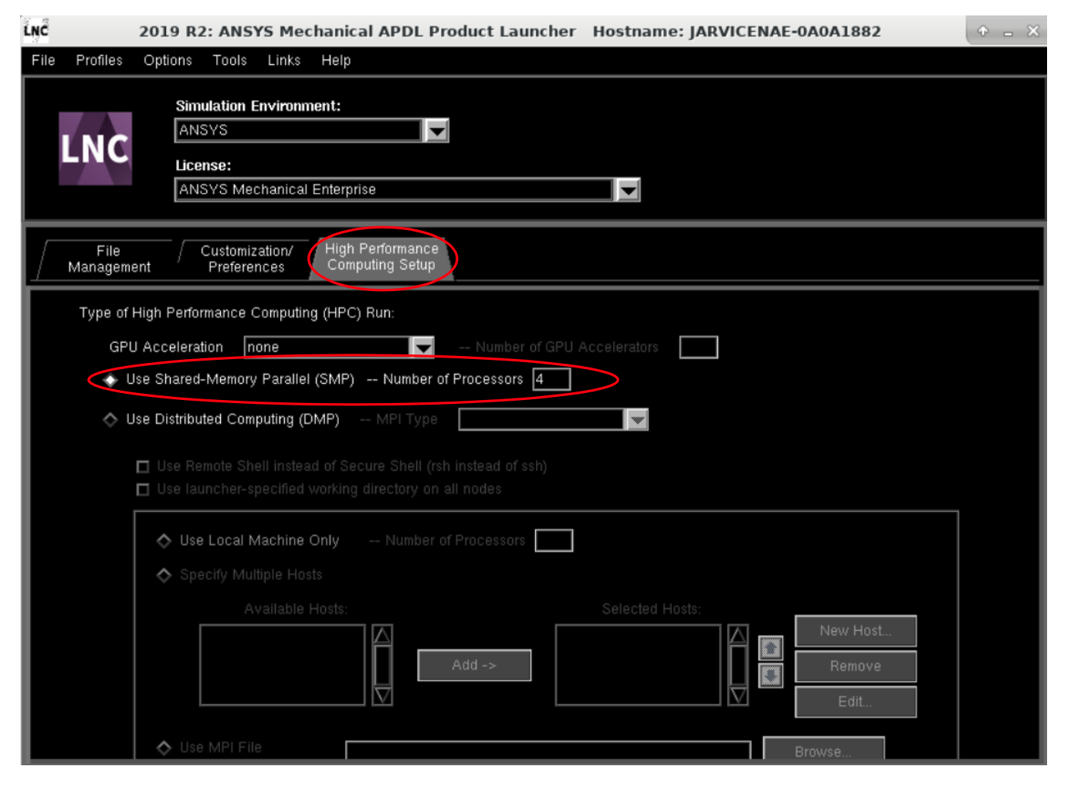1071x800 pixels.
Task: Select Use Shared-Memory Parallel (SMP)
Action: point(110,379)
